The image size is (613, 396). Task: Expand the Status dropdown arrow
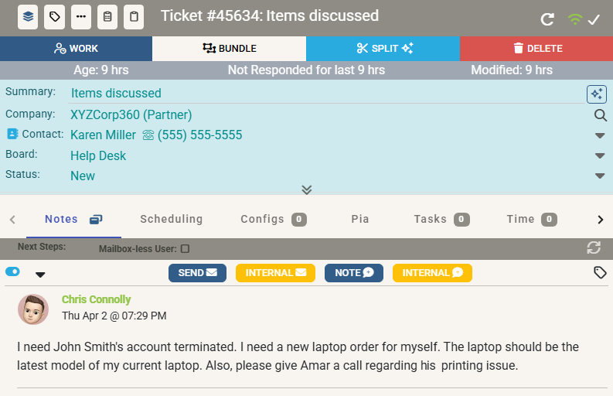[600, 176]
